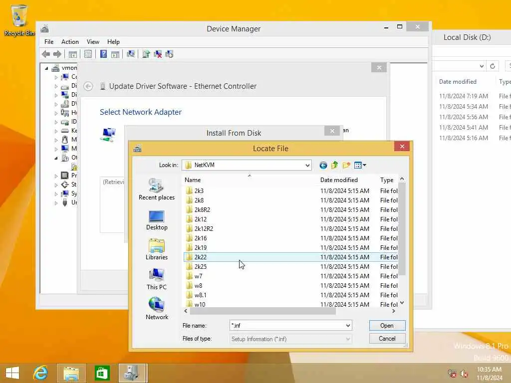Viewport: 511px width, 383px height.
Task: Open File Explorer from the taskbar
Action: [x=71, y=373]
